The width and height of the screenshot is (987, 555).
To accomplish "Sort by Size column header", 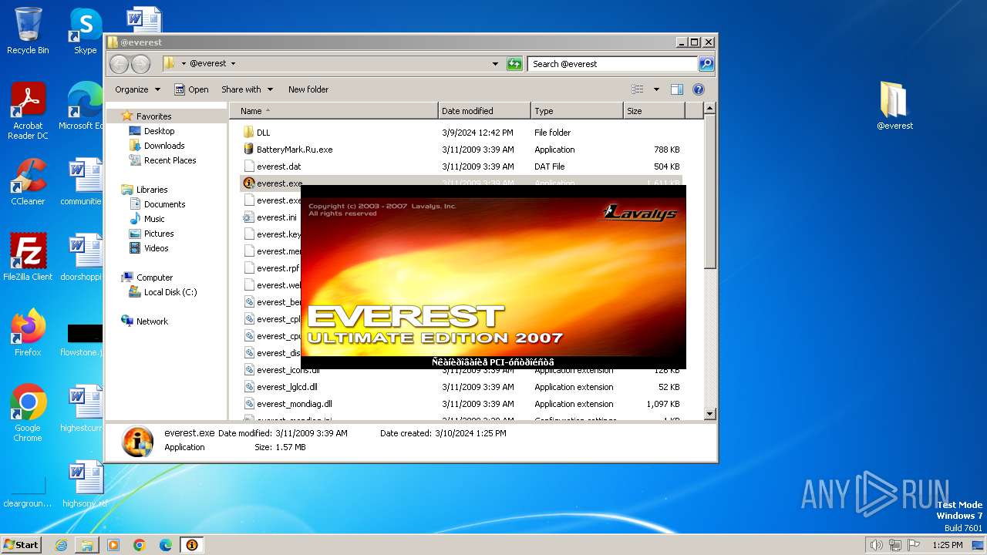I will click(654, 111).
